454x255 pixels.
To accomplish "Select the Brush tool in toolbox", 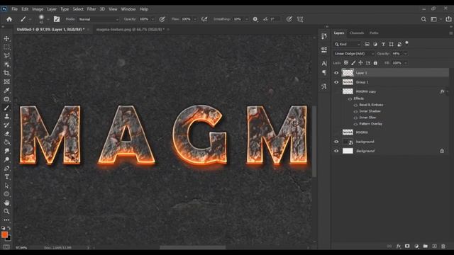I will coord(6,108).
